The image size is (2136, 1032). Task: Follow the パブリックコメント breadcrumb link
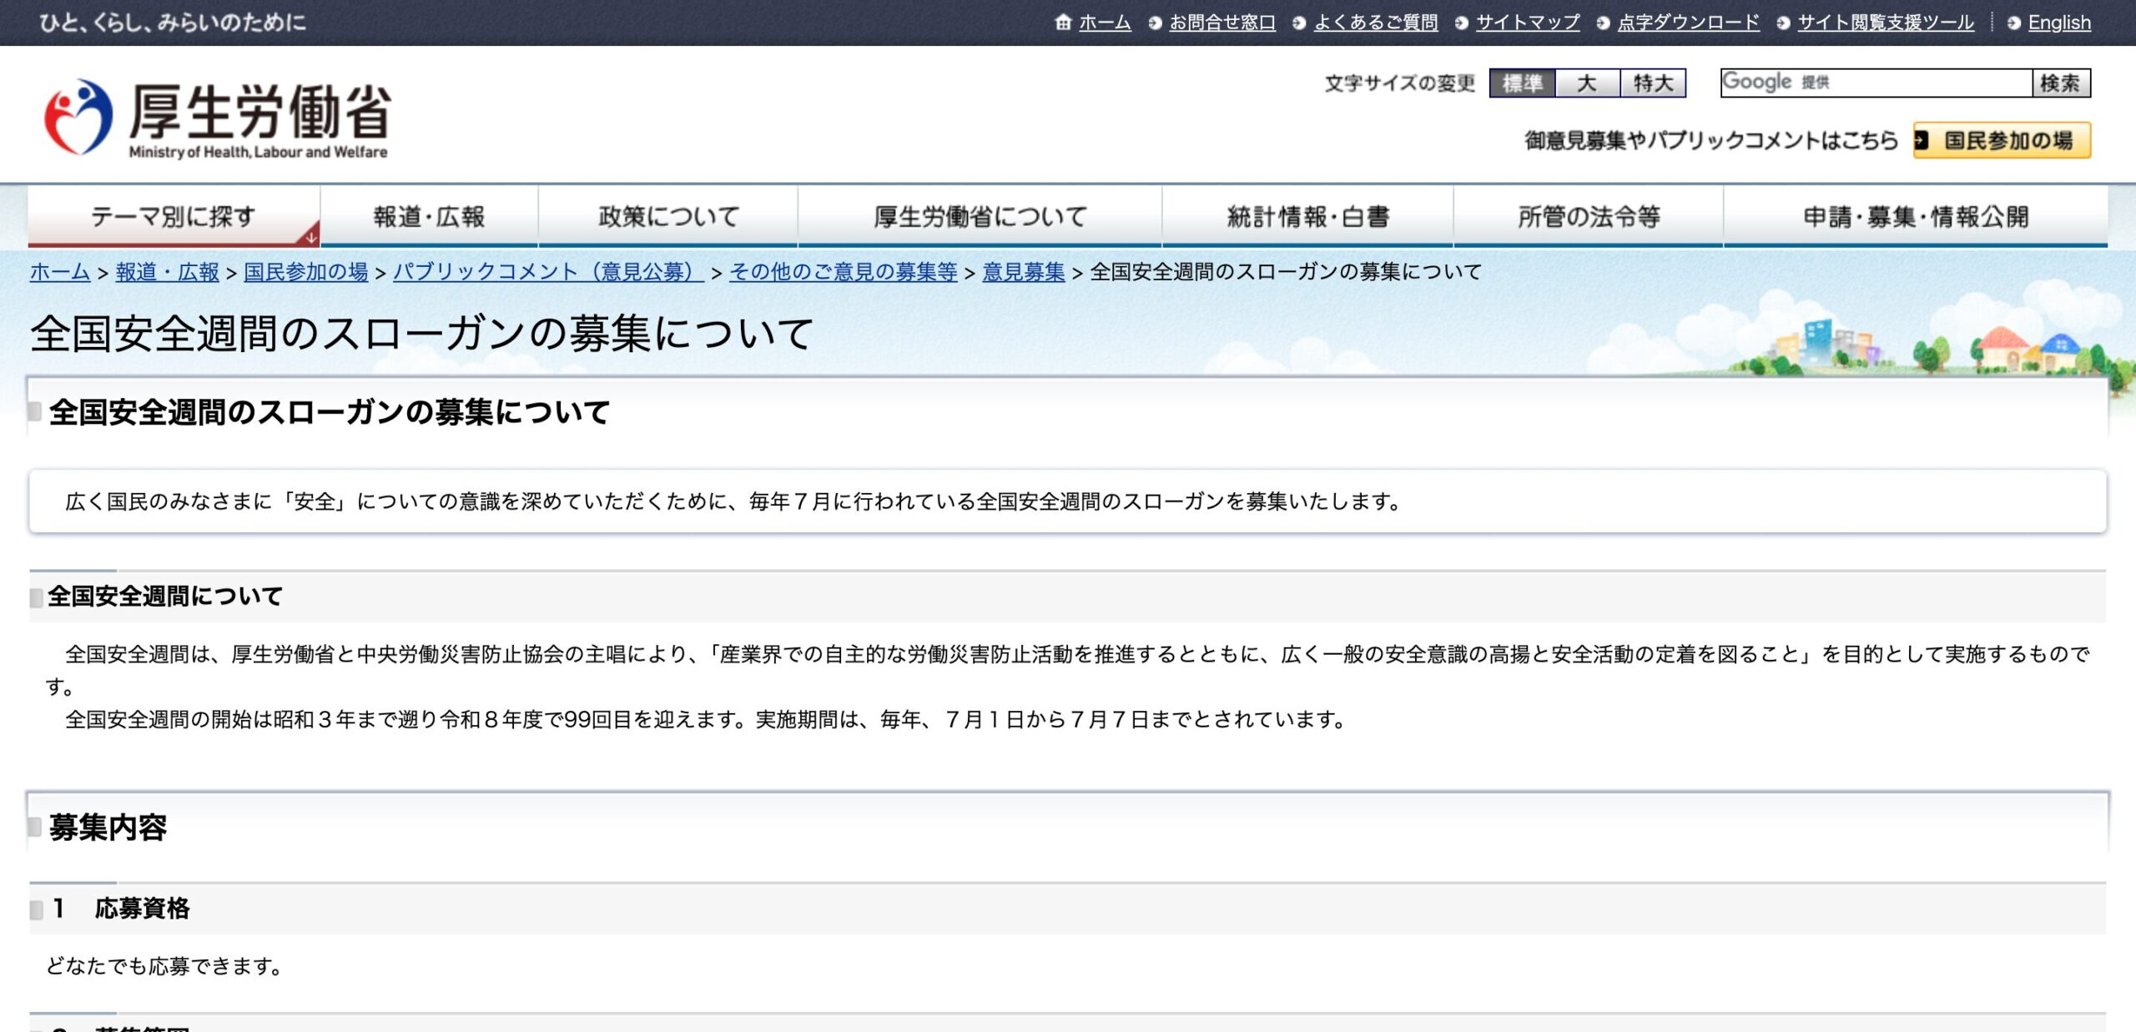[548, 272]
